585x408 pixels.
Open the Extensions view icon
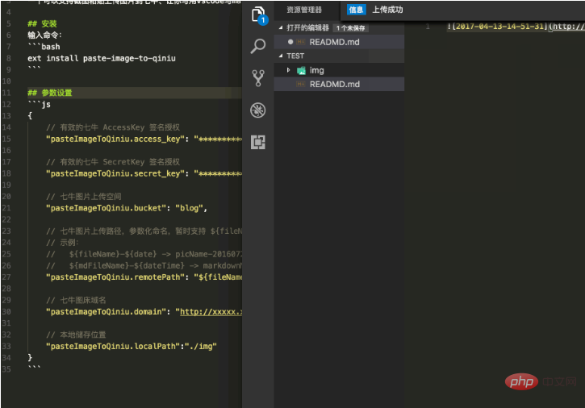point(258,143)
